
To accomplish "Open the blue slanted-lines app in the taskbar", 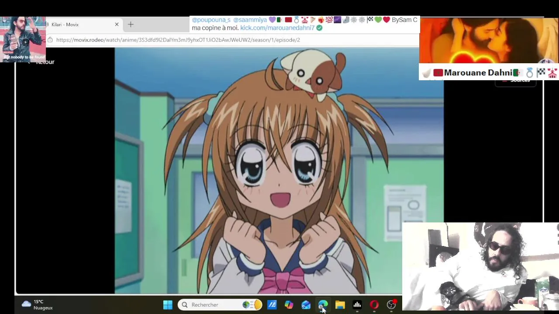I will (x=272, y=305).
